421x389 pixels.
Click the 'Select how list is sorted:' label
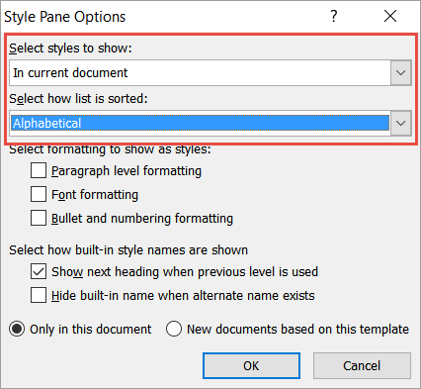pyautogui.click(x=78, y=99)
